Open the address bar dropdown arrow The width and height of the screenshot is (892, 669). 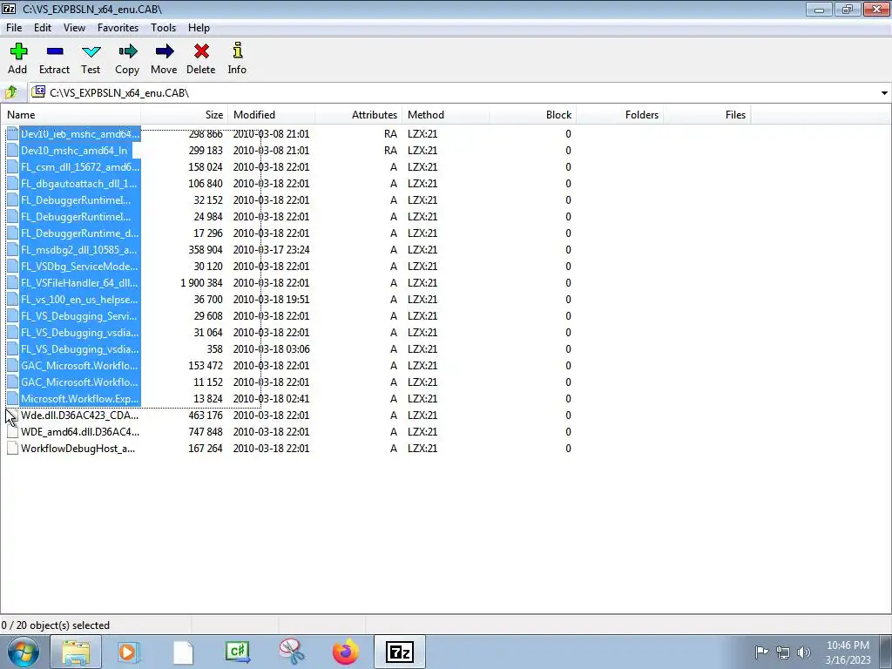tap(884, 92)
